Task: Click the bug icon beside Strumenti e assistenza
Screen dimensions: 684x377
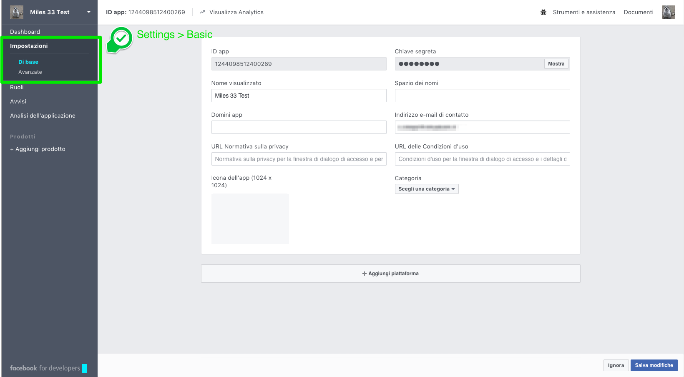Action: tap(543, 12)
